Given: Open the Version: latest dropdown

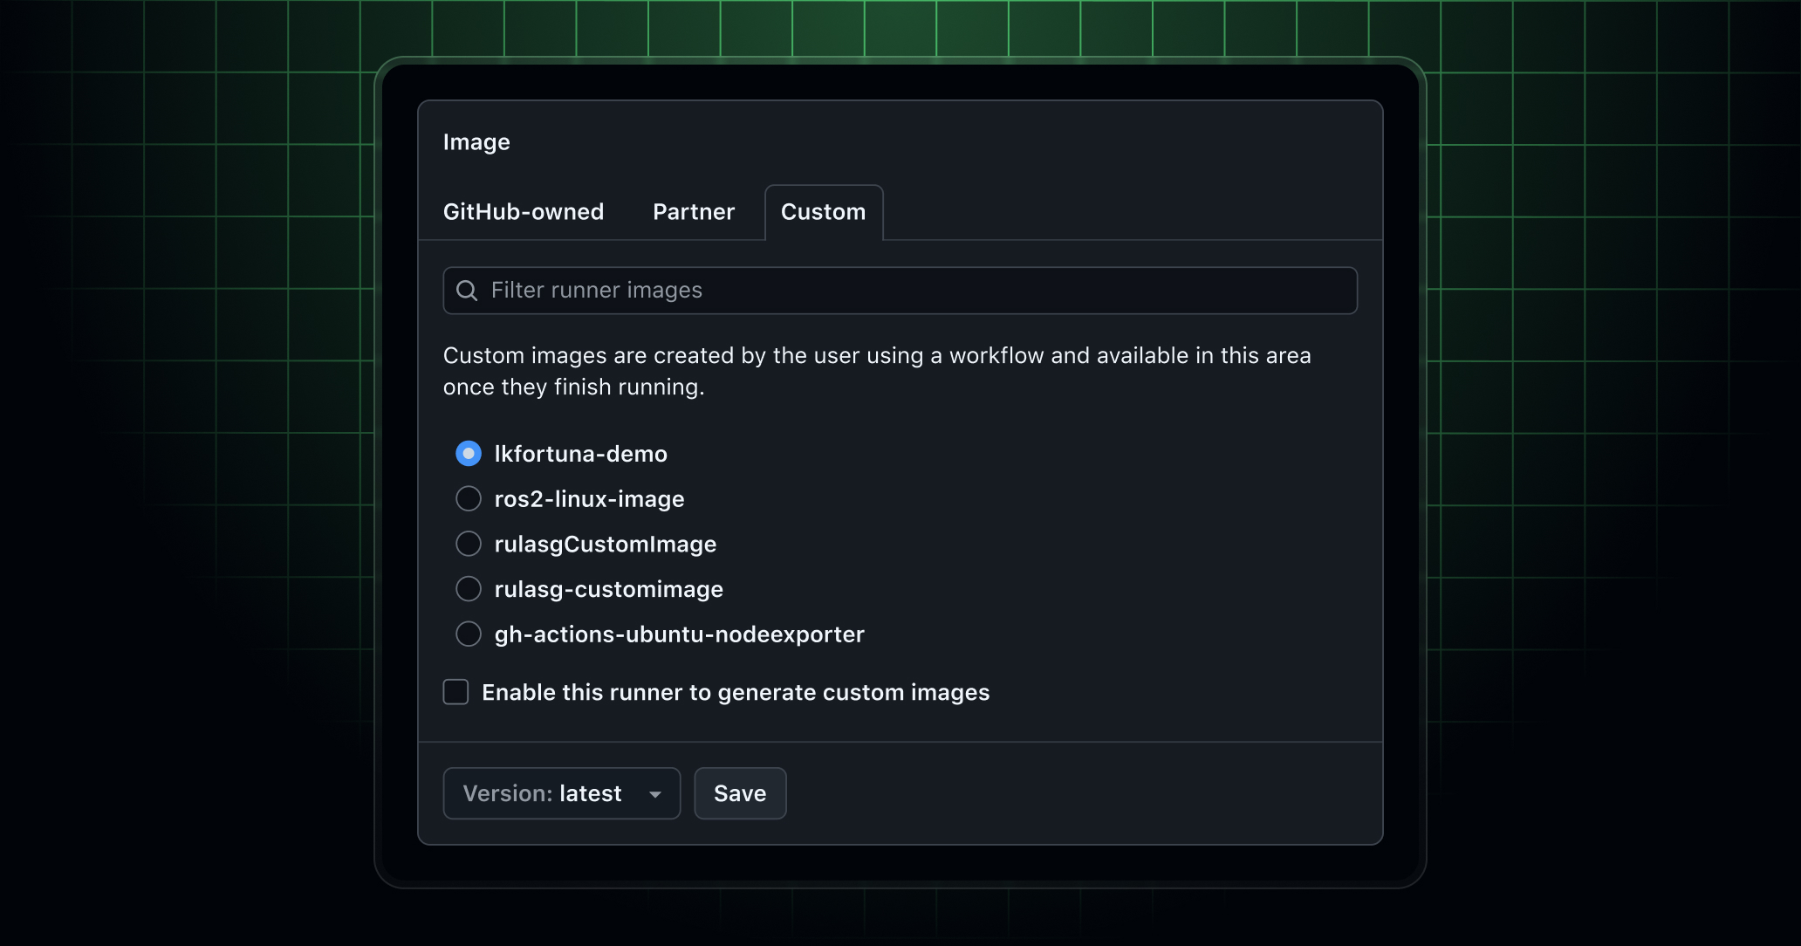Looking at the screenshot, I should (561, 793).
